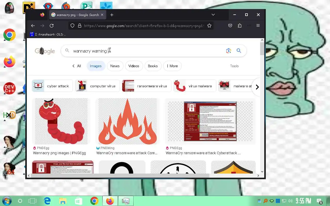Go back with Firefox back arrow
The image size is (330, 206).
(x=33, y=26)
